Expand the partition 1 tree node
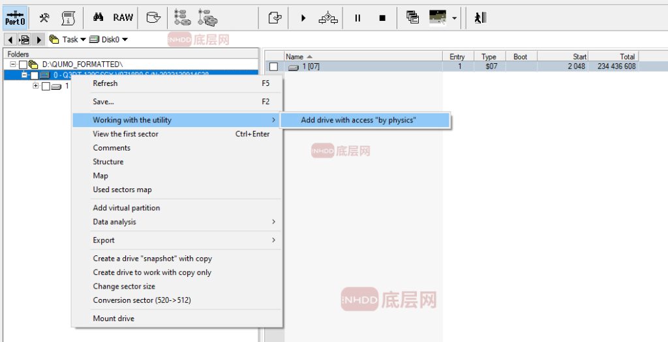The width and height of the screenshot is (668, 342). [x=36, y=86]
